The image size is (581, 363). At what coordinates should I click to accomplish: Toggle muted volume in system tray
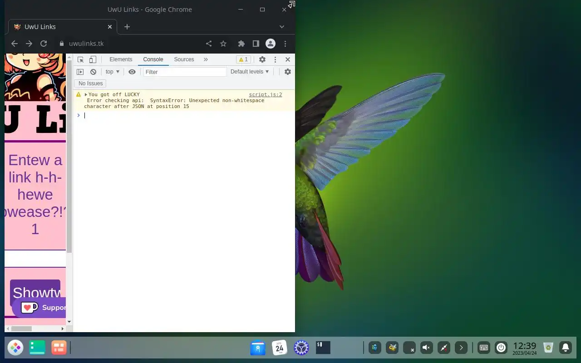(x=426, y=348)
